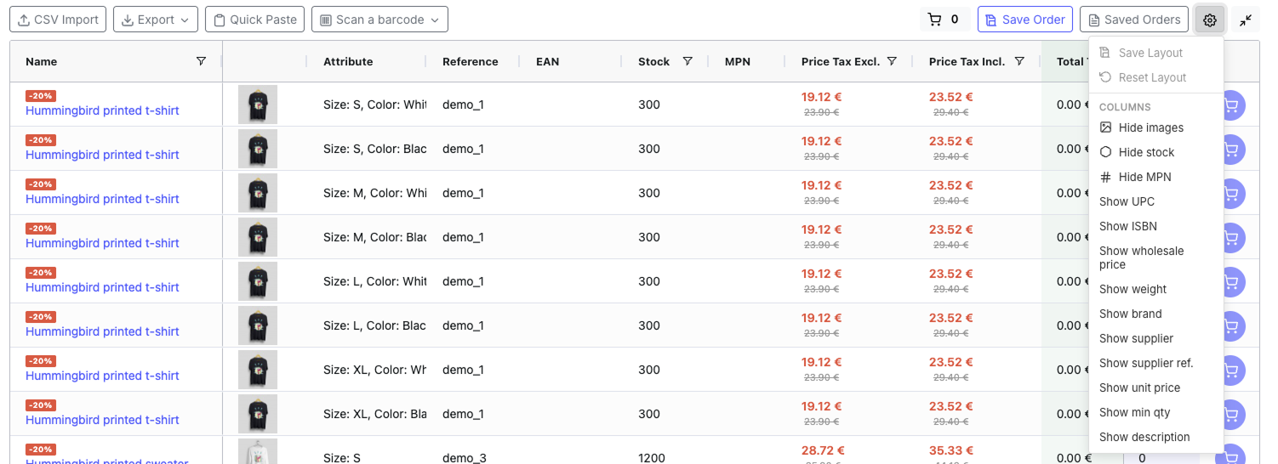The image size is (1278, 464).
Task: Select Show description menu item
Action: pyautogui.click(x=1156, y=437)
